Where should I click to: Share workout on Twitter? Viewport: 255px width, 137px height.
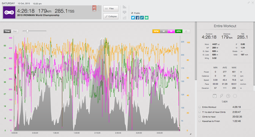pos(133,18)
